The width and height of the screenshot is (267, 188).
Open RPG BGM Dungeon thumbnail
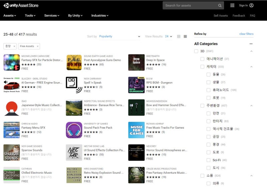137,85
